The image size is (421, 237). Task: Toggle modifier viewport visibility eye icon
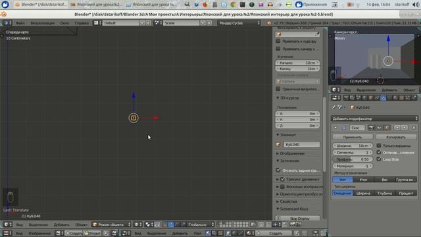[379, 128]
